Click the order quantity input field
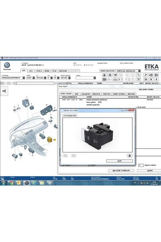Image resolution: width=161 pixels, height=242 pixels. [140, 165]
